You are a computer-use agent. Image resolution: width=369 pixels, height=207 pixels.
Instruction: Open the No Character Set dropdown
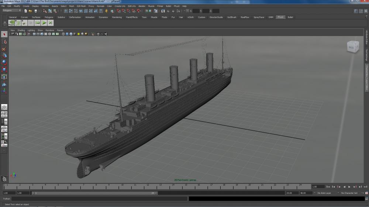349,193
